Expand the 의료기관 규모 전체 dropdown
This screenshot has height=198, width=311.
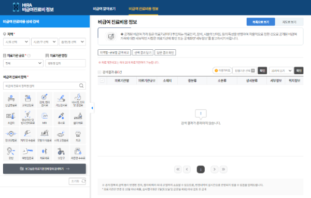[x=23, y=63]
